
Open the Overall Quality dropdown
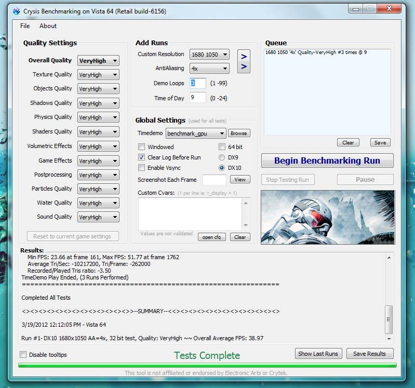(98, 61)
